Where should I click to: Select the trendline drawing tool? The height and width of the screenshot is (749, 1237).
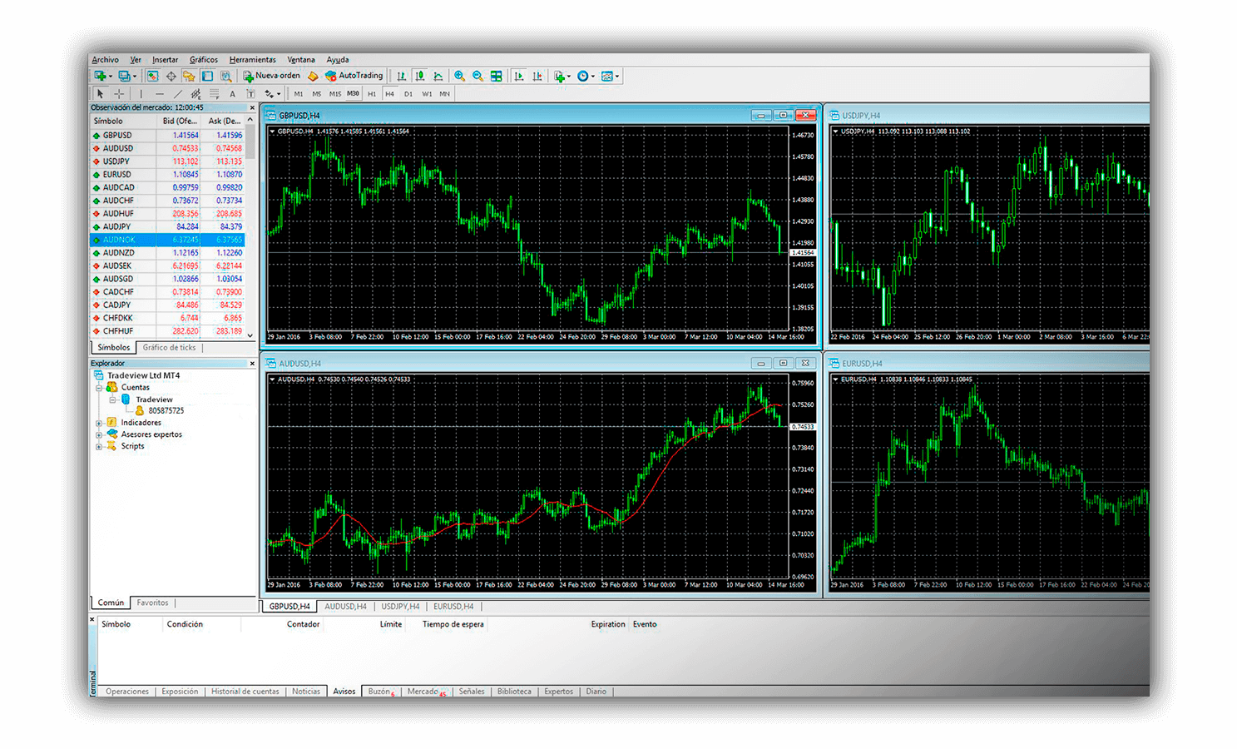[178, 94]
